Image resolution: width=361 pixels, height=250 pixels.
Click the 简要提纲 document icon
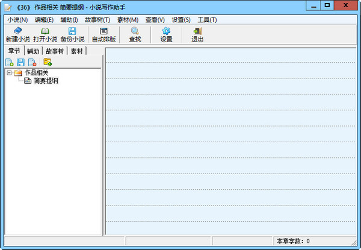point(28,81)
